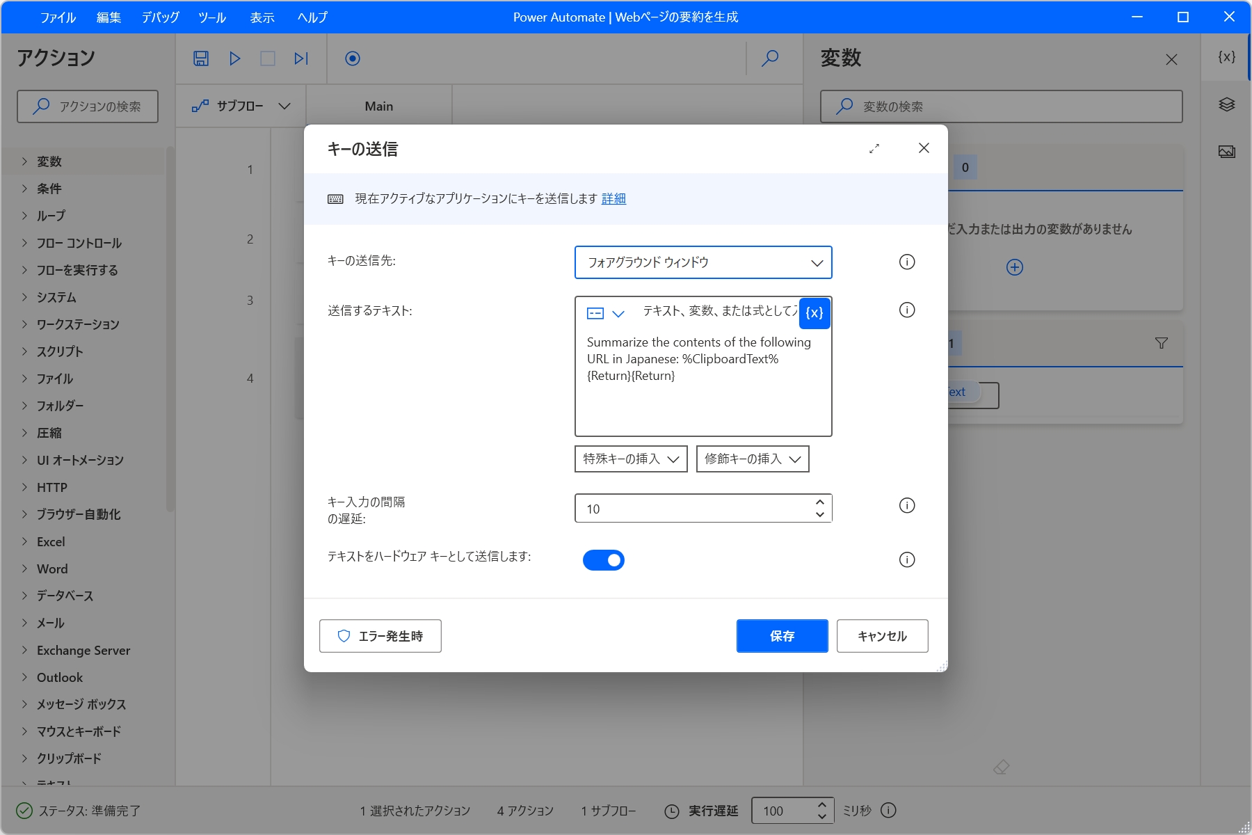Close the 変数 variables panel

[x=1172, y=60]
